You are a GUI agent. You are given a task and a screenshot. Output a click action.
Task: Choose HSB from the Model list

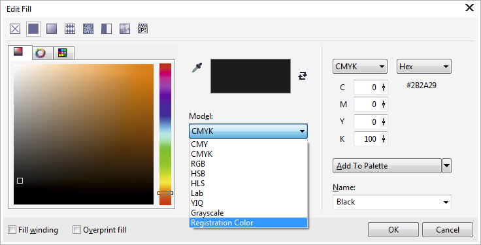click(x=248, y=174)
